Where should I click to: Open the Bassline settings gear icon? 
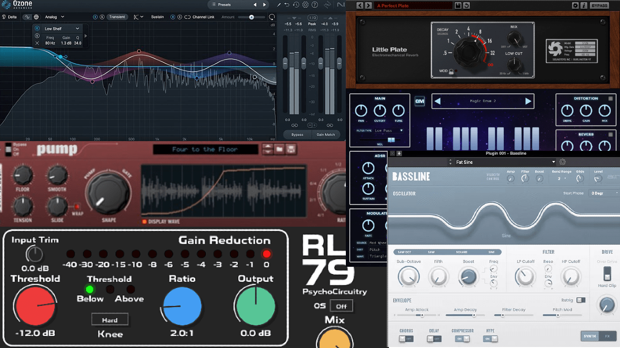(562, 161)
